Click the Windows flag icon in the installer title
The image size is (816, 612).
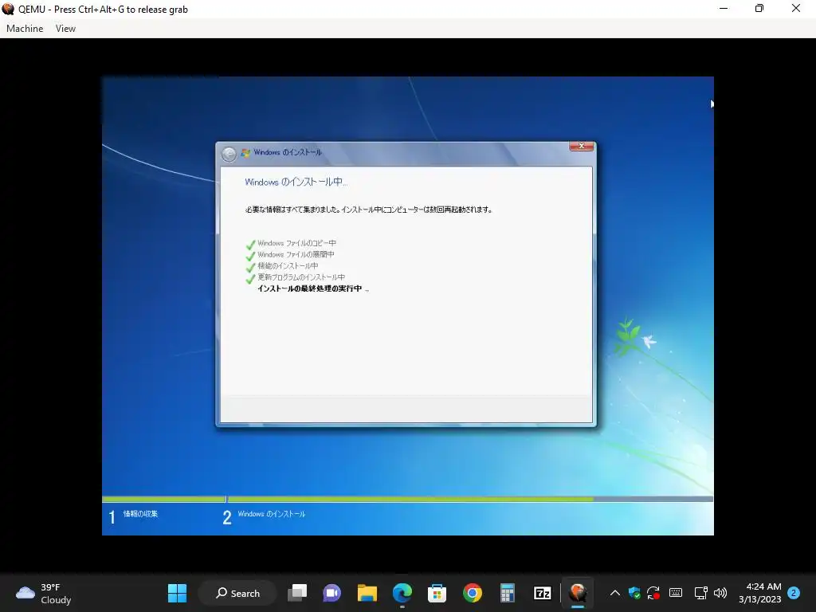[x=245, y=152]
